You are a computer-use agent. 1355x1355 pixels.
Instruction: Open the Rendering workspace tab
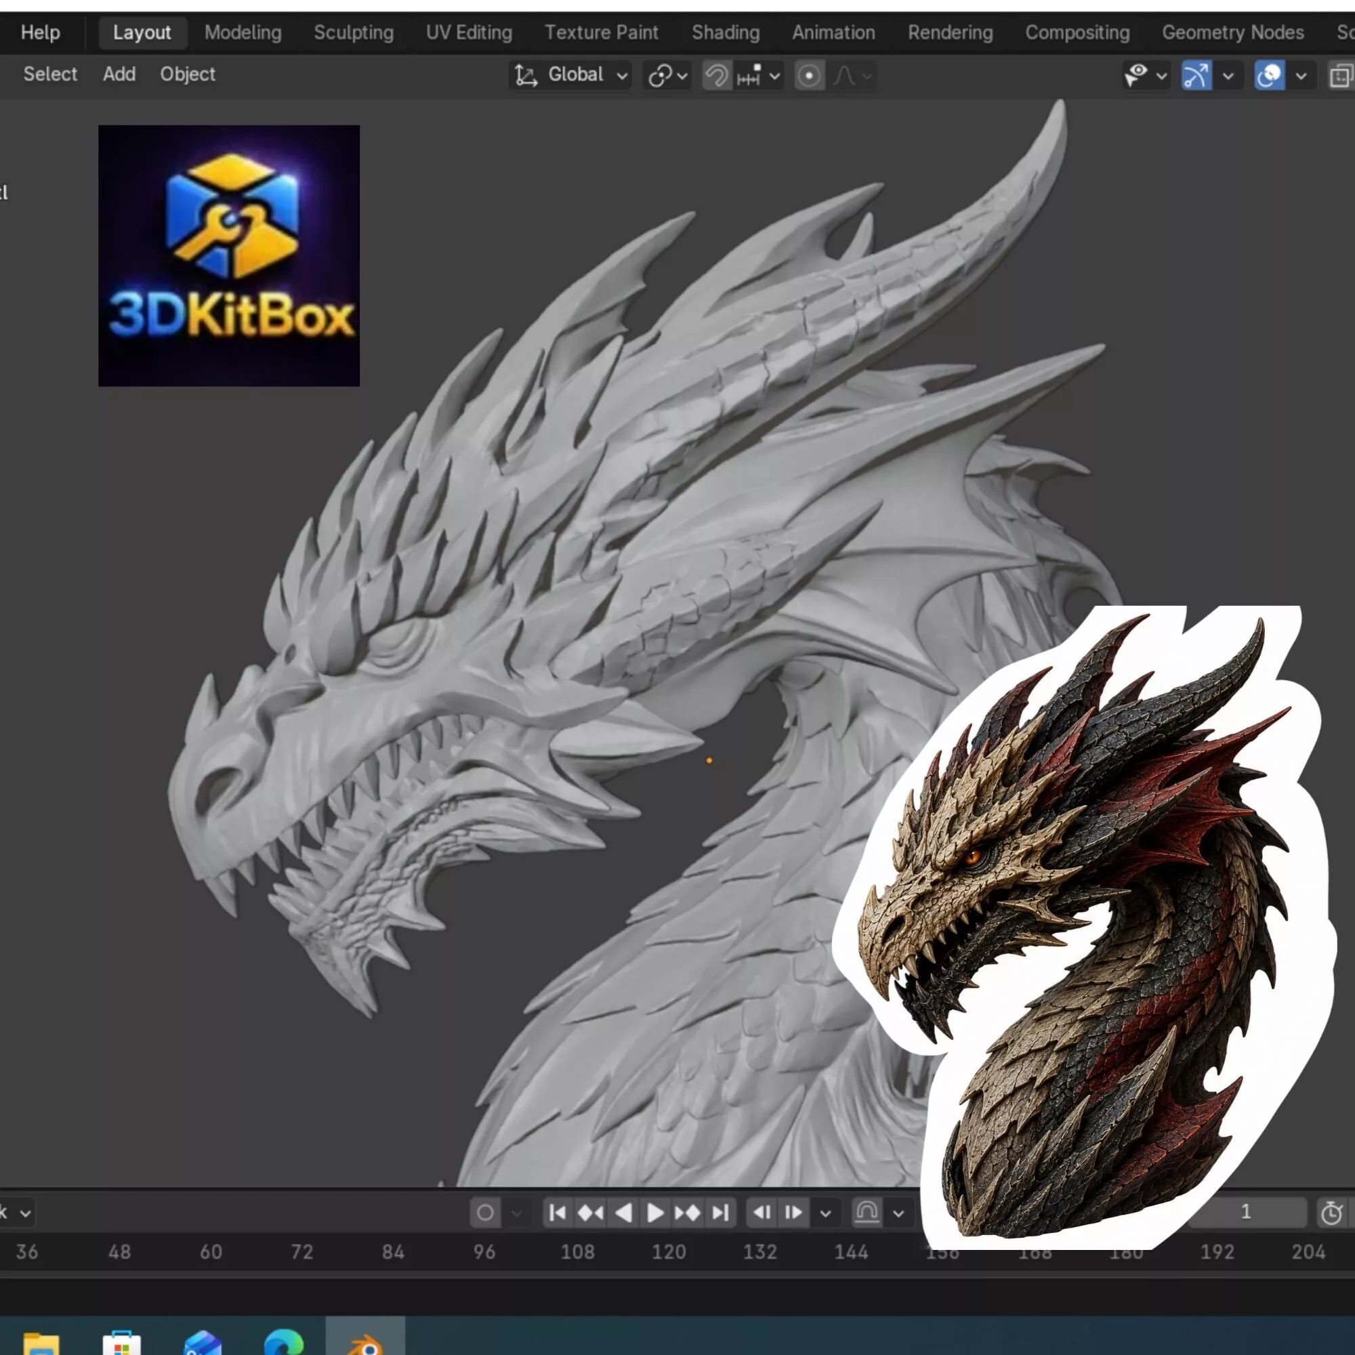[950, 33]
